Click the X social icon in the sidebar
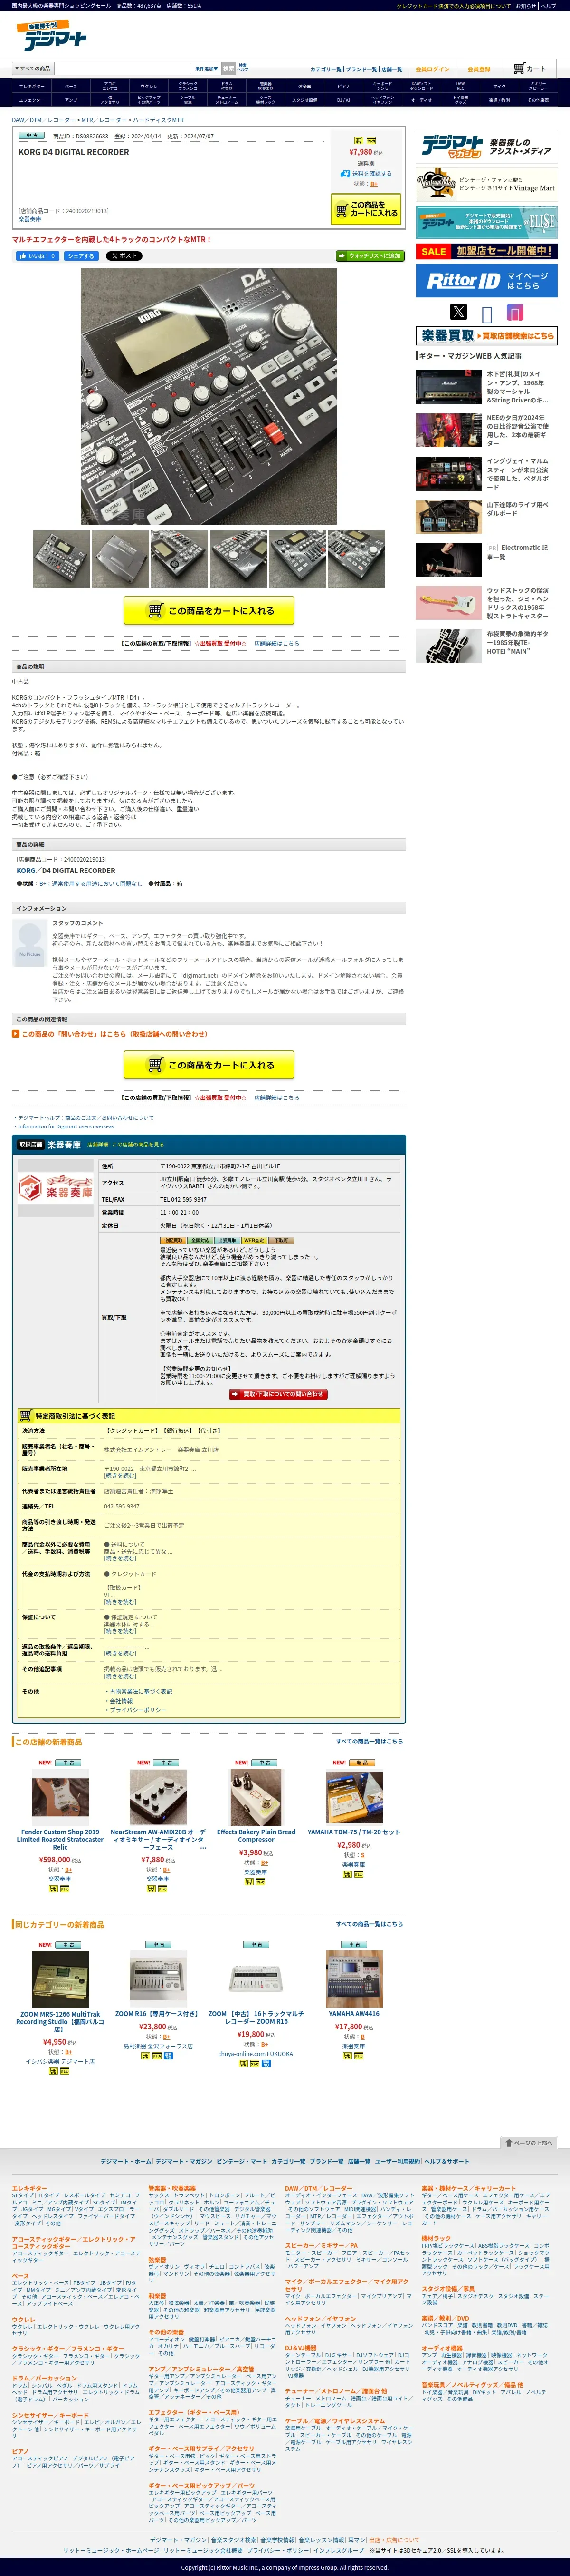The height and width of the screenshot is (2576, 570). [x=458, y=311]
